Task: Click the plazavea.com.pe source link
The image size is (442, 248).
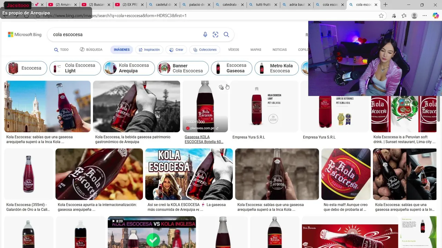Action: pyautogui.click(x=202, y=128)
